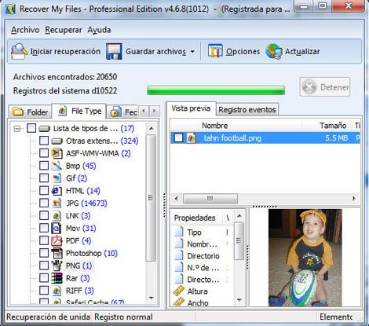Check the JPG (14673) checkbox
Viewport: 369px width, 326px height.
click(x=44, y=203)
